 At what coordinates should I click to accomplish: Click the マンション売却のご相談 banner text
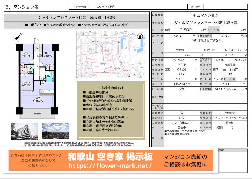(185, 160)
